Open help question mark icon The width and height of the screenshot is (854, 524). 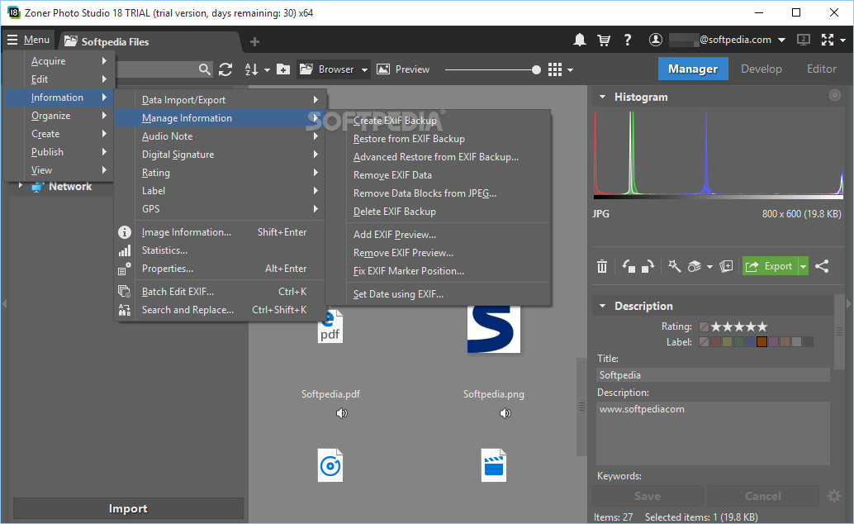coord(628,40)
